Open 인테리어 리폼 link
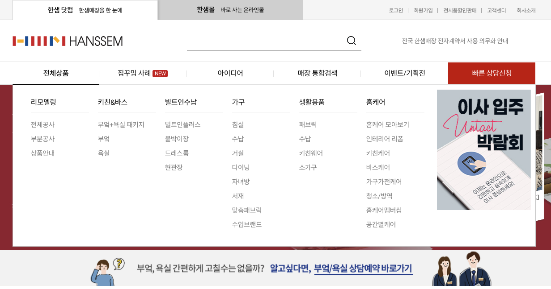 pos(385,139)
